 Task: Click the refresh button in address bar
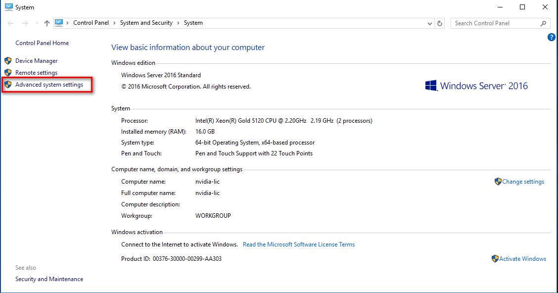(440, 23)
